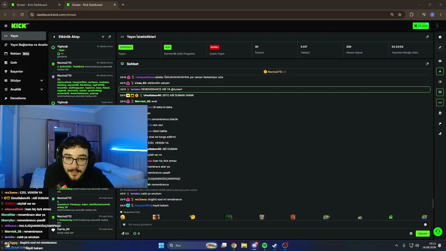The height and width of the screenshot is (251, 446).
Task: Open Reklam Beta in the sidebar
Action: coord(24,54)
